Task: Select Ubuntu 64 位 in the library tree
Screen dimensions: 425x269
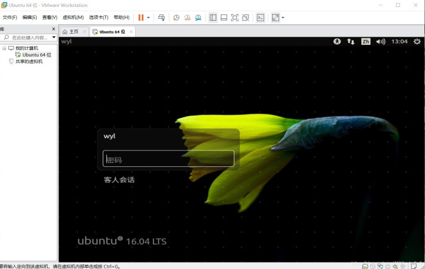Action: pos(37,55)
